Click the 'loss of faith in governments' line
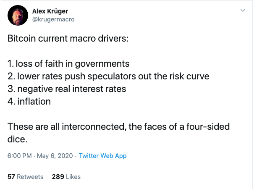The width and height of the screenshot is (254, 189). (68, 63)
